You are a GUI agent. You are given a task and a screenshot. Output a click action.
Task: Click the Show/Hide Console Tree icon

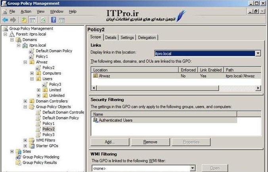pos(32,19)
